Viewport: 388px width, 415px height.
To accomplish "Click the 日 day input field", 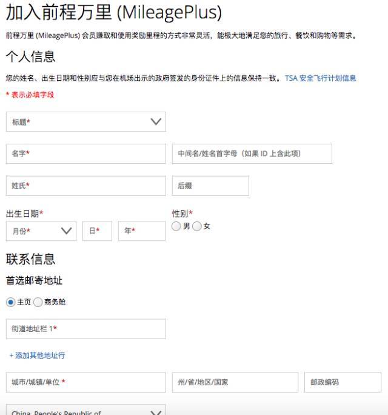I will [98, 231].
